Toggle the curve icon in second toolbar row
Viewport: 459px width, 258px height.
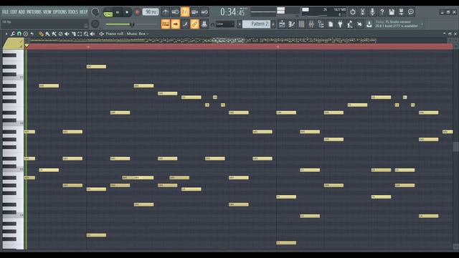(x=185, y=24)
